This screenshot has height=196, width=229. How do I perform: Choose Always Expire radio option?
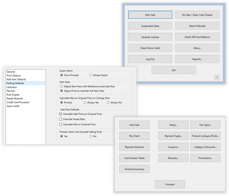[91, 75]
